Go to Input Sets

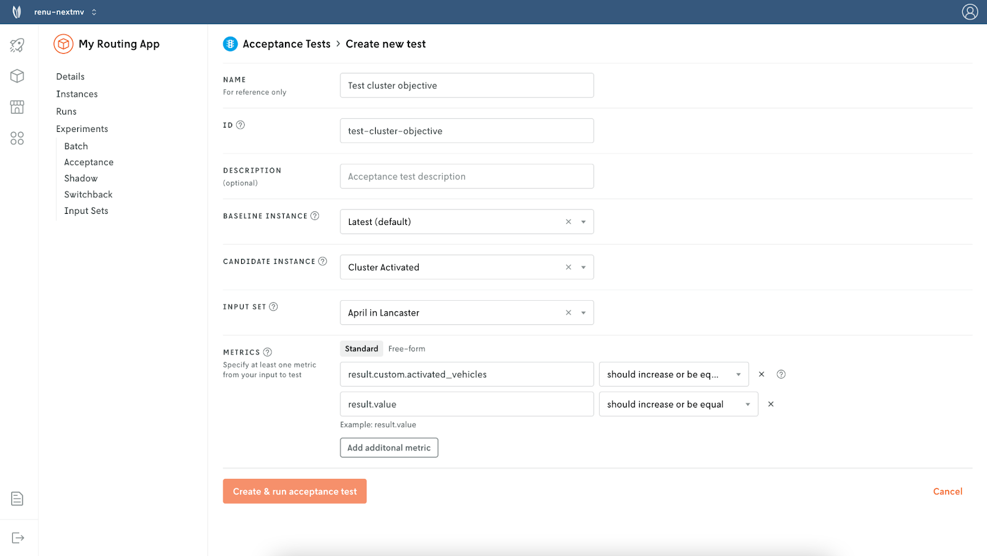pos(86,211)
